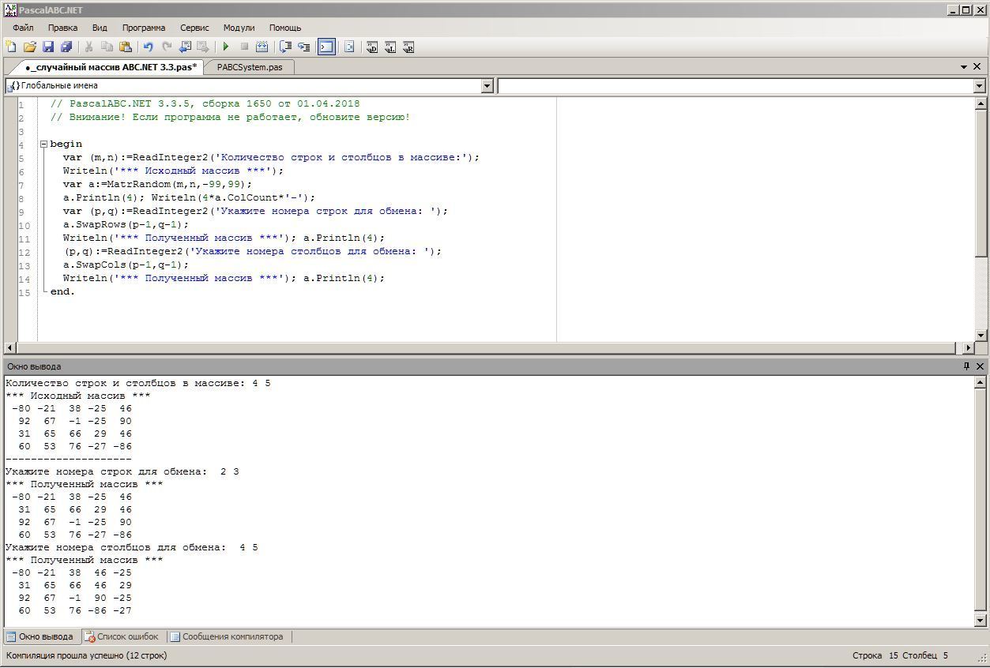Close the PascalABC.NET window
Screen dimensions: 990x668
tap(980, 9)
